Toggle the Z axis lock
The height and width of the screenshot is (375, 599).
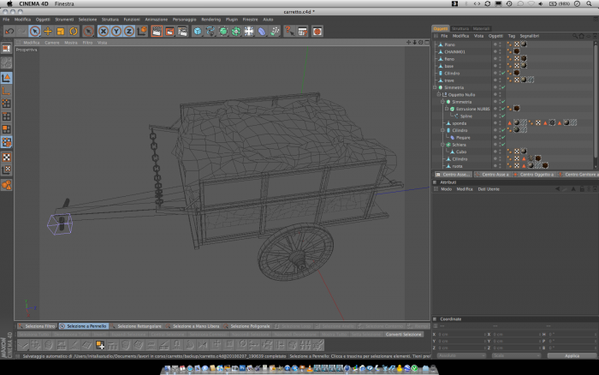[x=129, y=32]
